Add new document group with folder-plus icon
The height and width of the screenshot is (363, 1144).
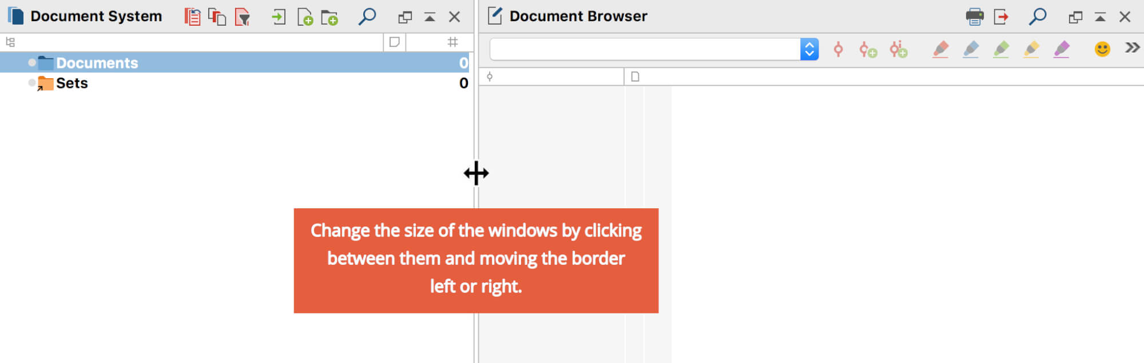coord(329,17)
